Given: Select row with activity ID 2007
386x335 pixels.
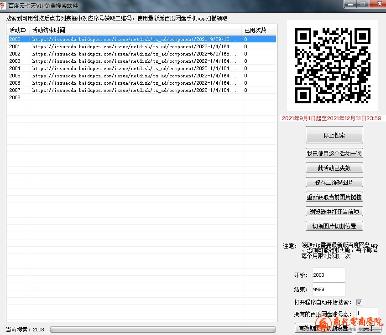Looking at the screenshot, I should [x=141, y=90].
